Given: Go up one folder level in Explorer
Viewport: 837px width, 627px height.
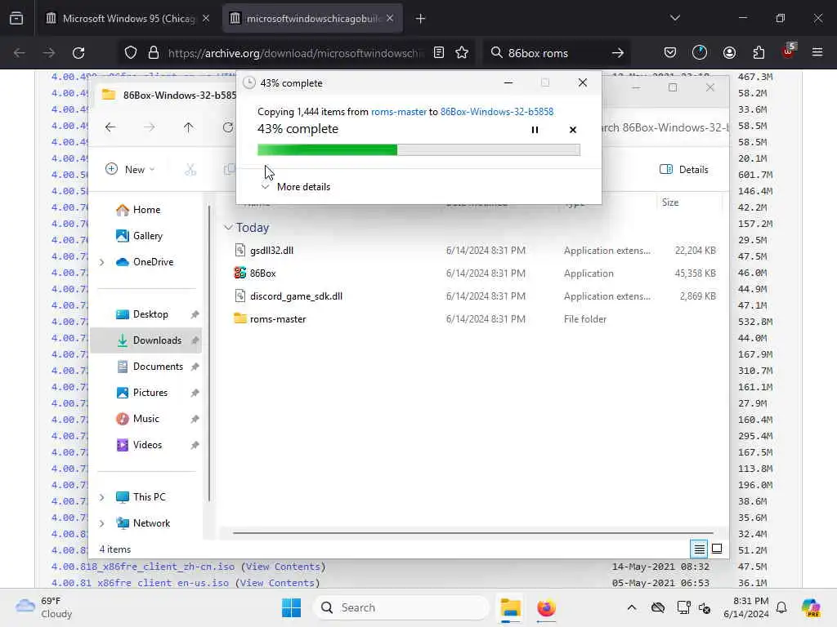Looking at the screenshot, I should (189, 127).
